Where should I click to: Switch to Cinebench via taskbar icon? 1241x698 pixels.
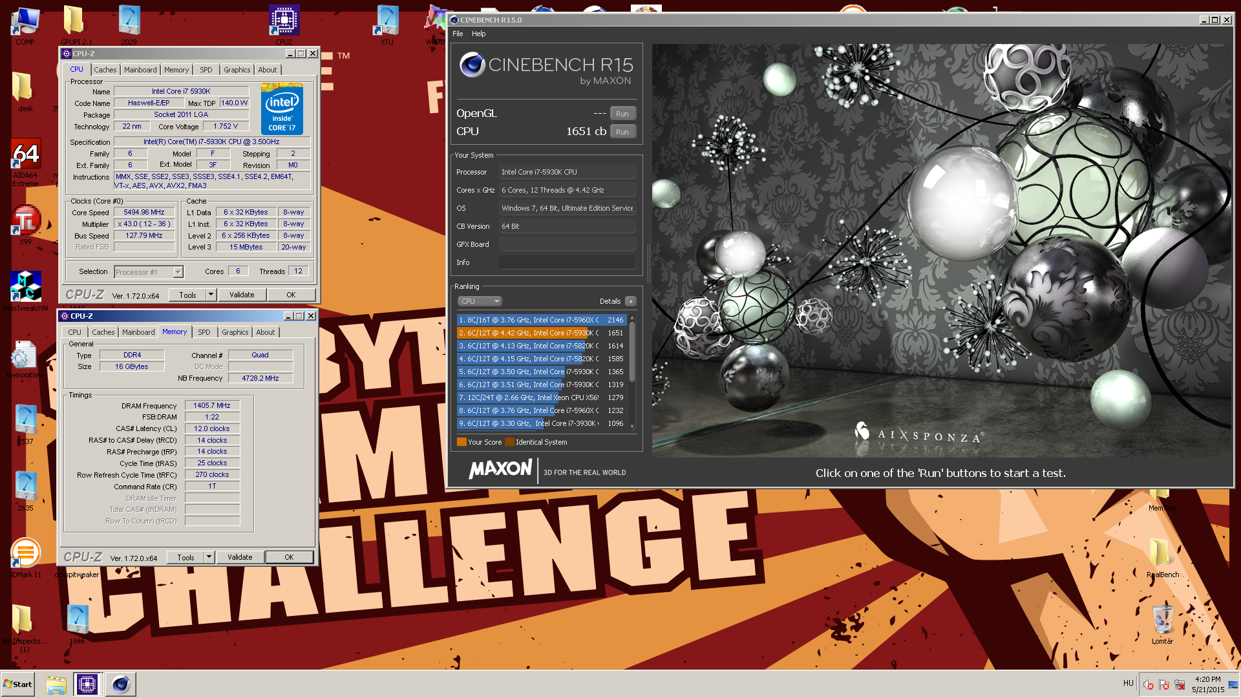click(x=120, y=684)
